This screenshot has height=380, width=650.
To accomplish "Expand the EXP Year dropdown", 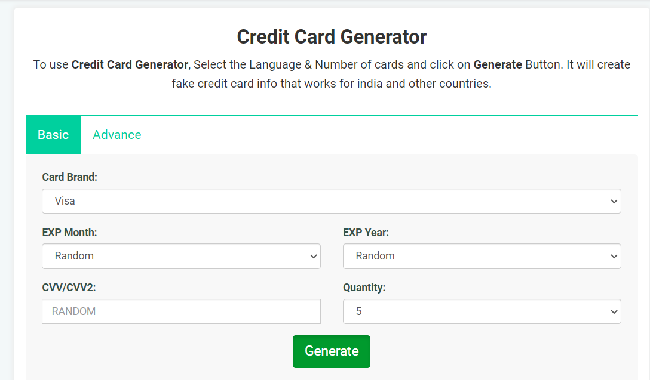I will tap(482, 257).
